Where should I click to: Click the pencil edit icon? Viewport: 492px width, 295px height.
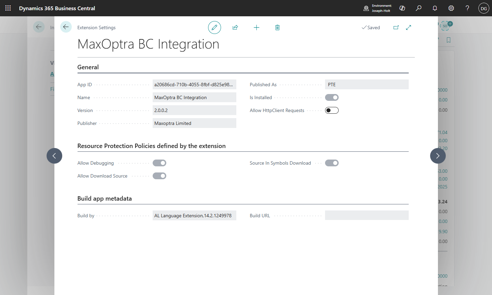click(215, 27)
